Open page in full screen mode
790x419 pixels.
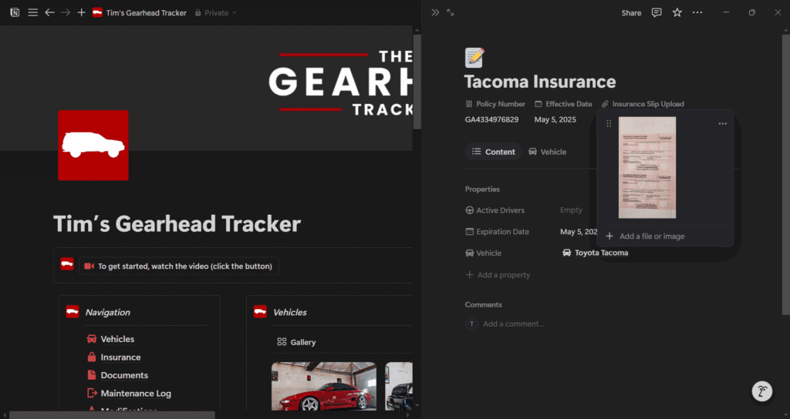pyautogui.click(x=451, y=12)
